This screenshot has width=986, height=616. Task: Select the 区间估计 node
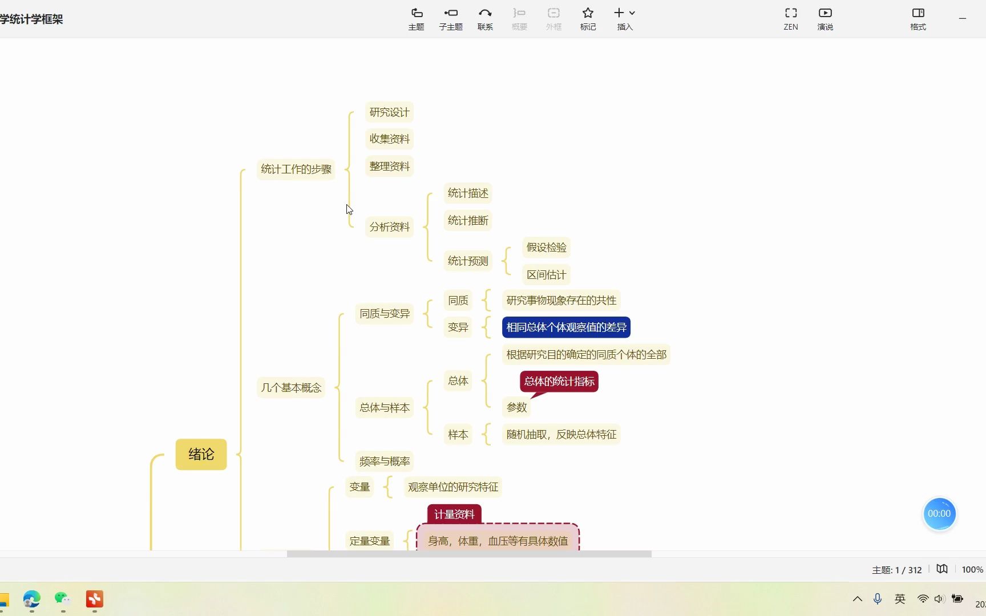[x=546, y=274]
